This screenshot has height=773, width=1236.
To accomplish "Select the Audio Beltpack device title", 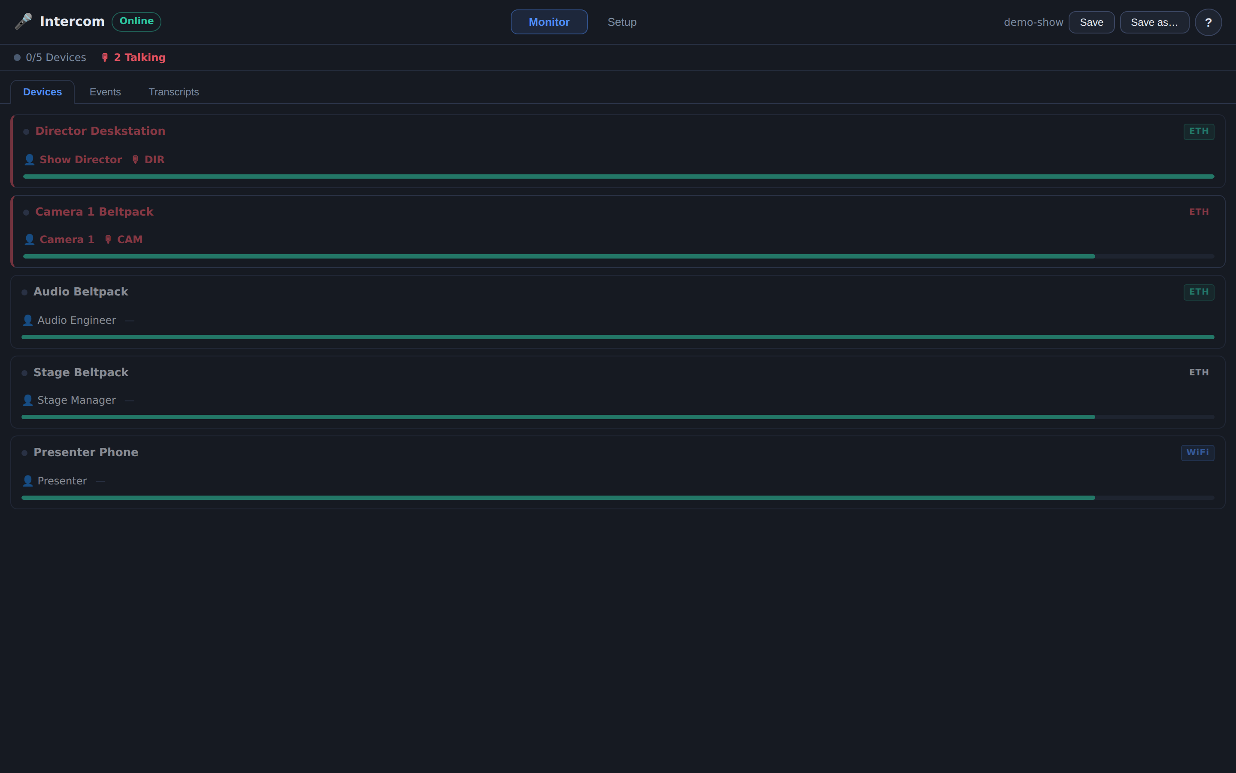I will pos(81,292).
